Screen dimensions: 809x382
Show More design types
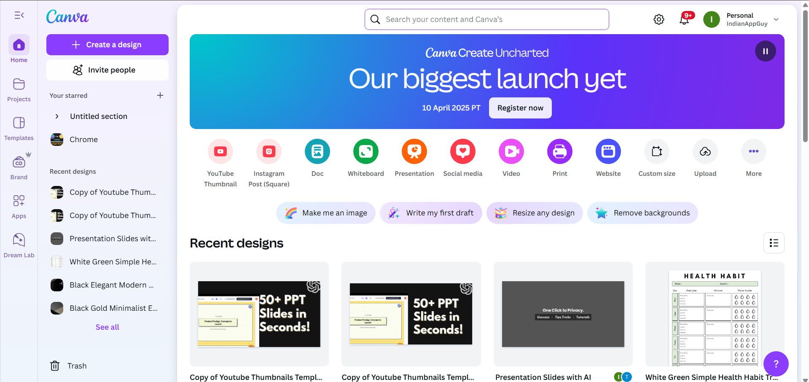(754, 158)
